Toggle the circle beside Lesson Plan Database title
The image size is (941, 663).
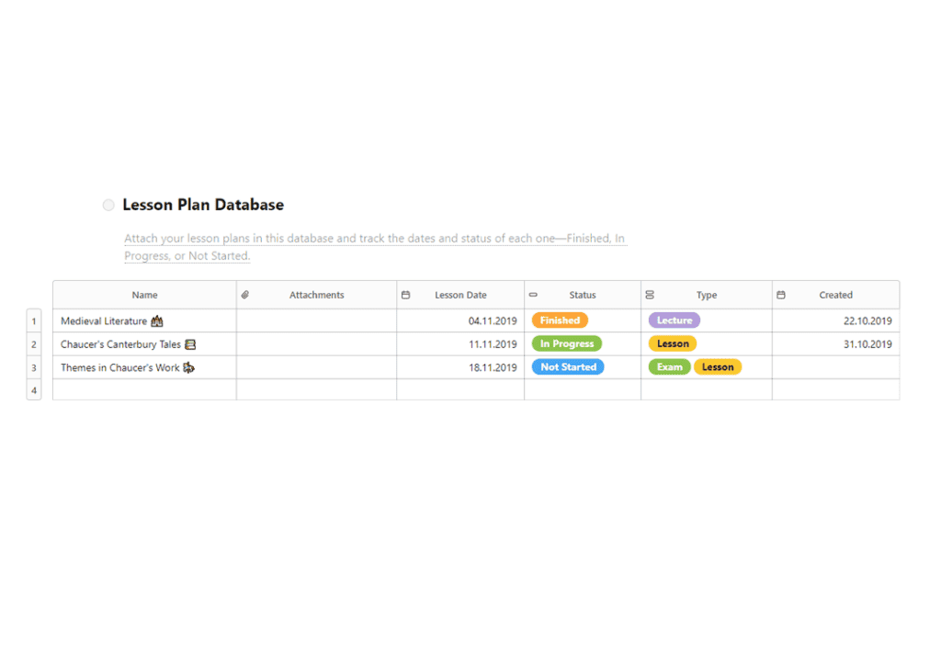tap(108, 205)
